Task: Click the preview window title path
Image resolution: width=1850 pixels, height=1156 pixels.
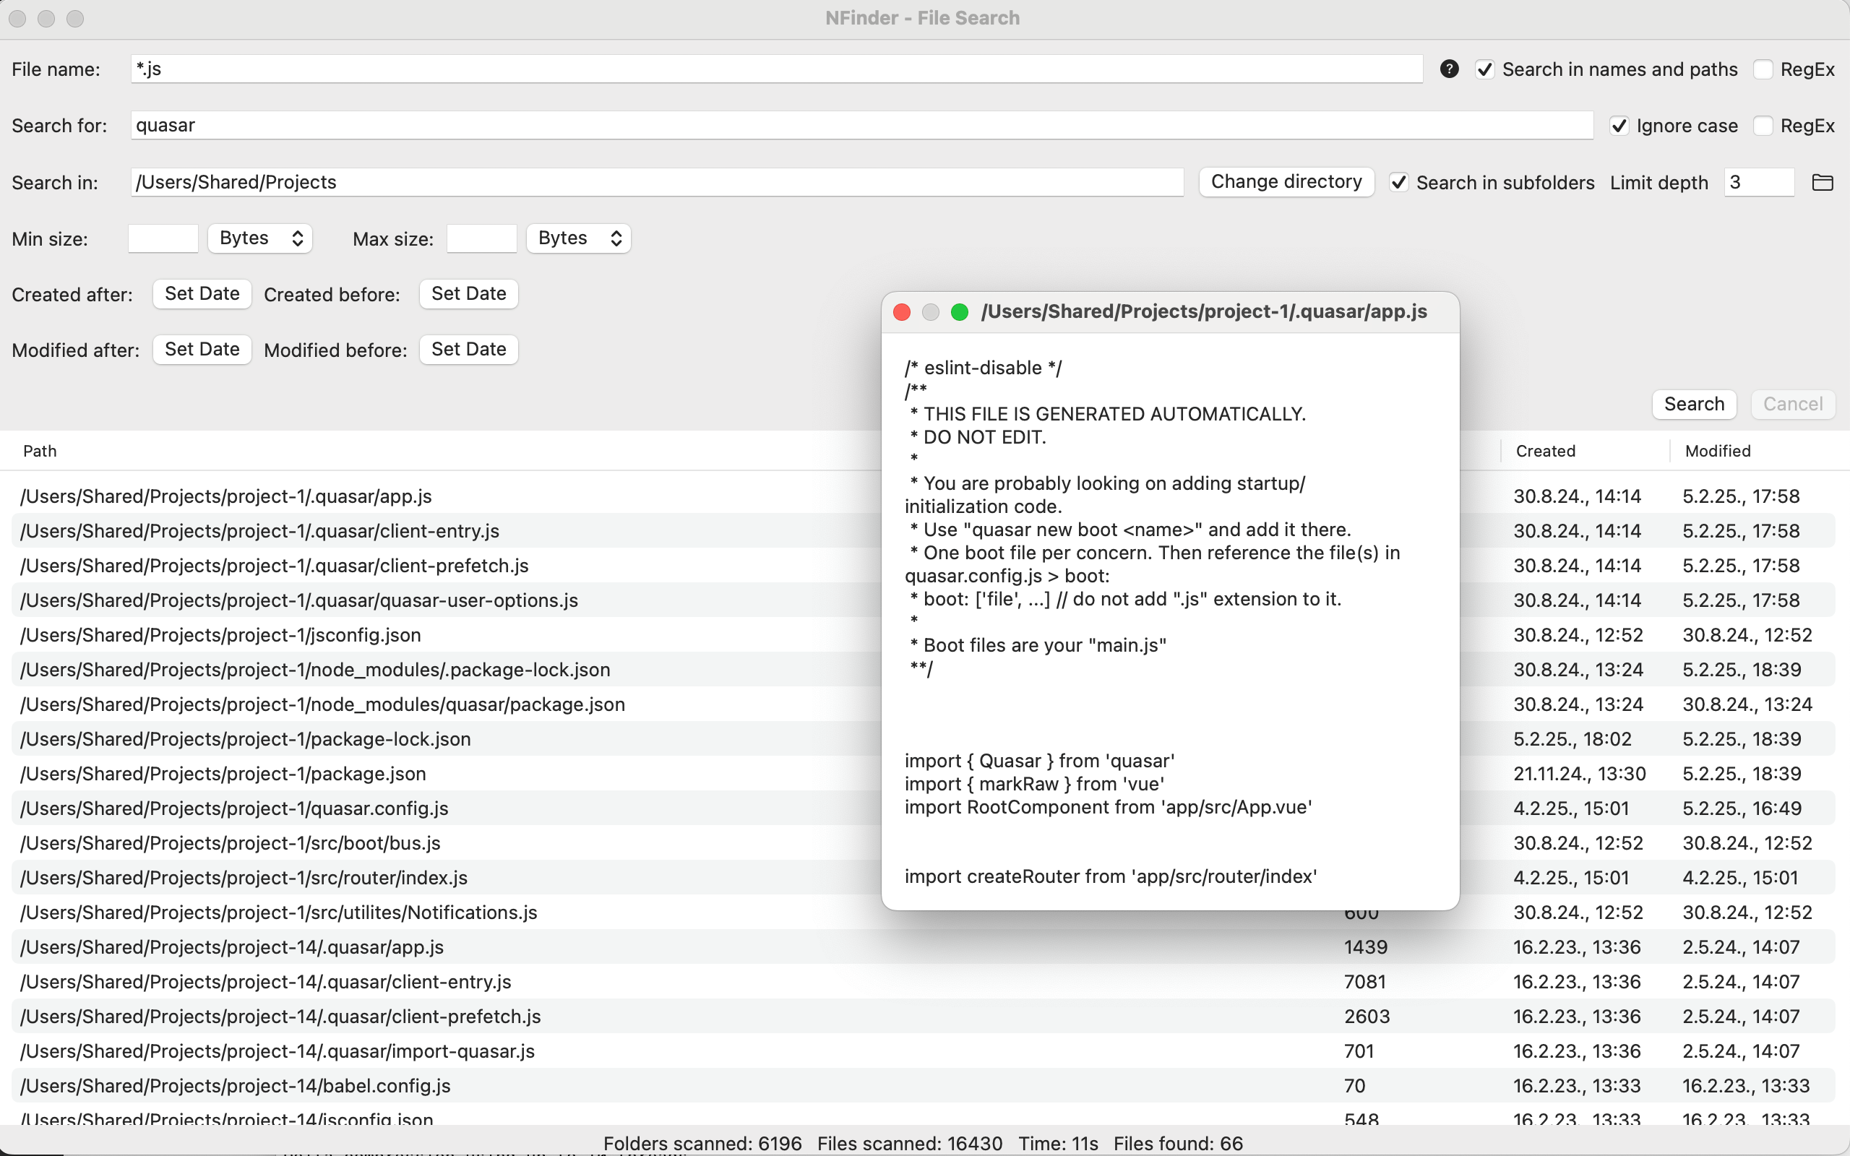Action: (x=1204, y=312)
